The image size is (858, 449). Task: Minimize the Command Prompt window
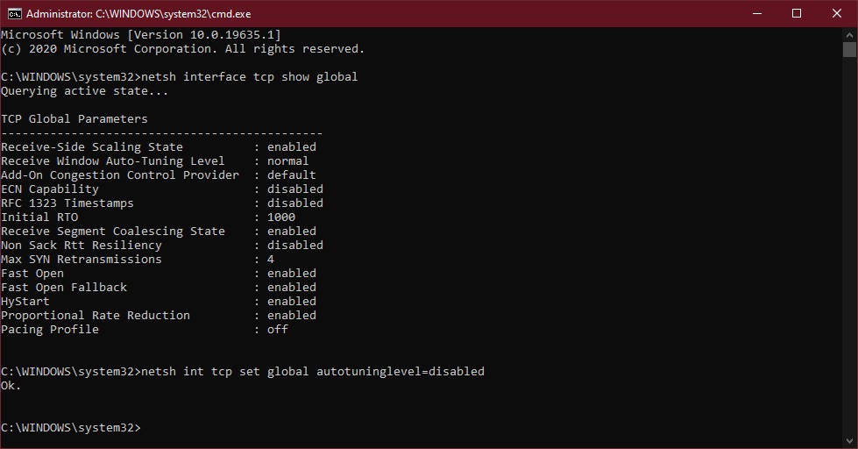(757, 14)
